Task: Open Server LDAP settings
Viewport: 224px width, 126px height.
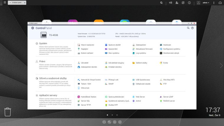Action: tap(167, 97)
